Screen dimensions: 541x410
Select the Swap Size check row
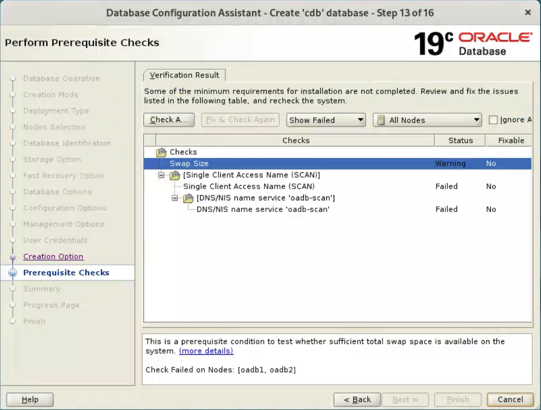click(338, 164)
